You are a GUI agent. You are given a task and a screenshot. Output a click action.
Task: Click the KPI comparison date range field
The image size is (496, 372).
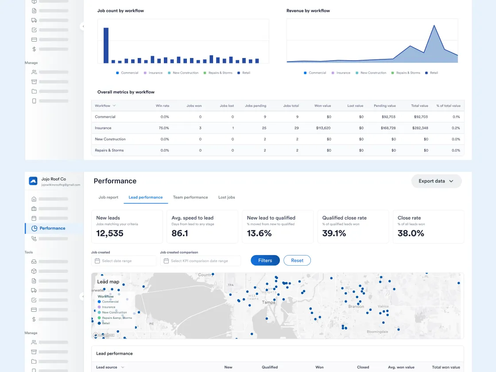click(x=200, y=261)
